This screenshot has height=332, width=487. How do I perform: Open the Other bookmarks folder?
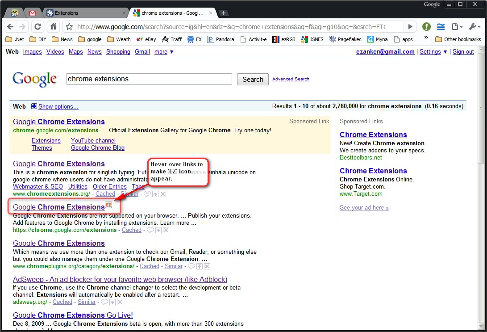458,39
